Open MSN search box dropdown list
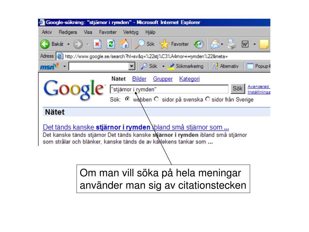 (132, 66)
